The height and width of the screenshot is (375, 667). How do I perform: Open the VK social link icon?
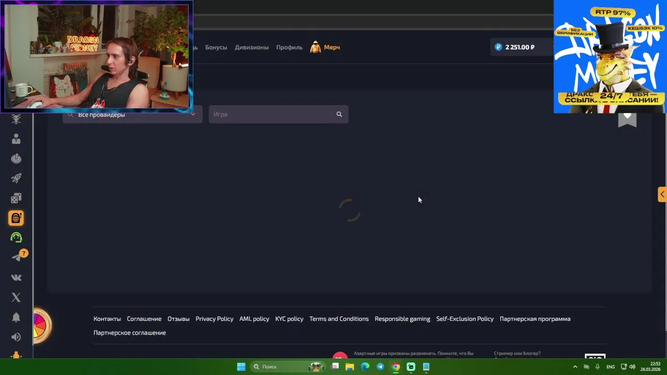[16, 278]
